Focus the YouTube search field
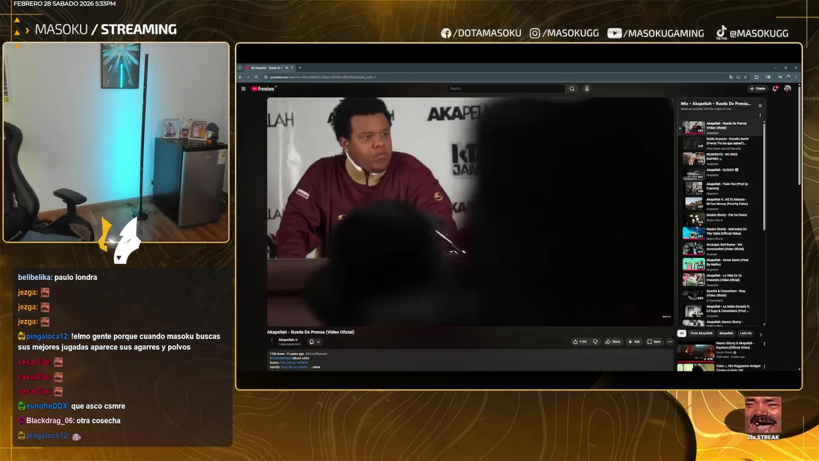This screenshot has width=819, height=461. click(507, 89)
